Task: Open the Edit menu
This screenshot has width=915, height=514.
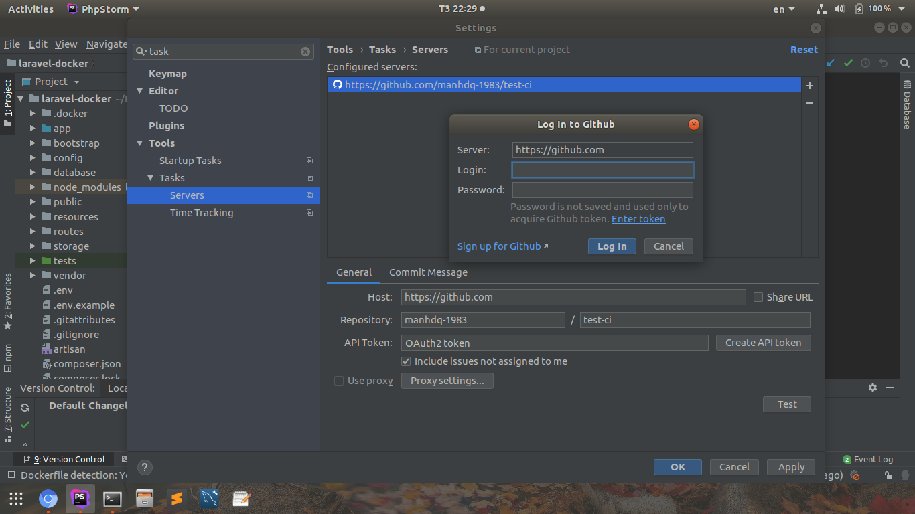Action: click(x=38, y=44)
